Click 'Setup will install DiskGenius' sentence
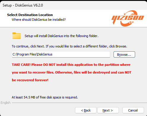The width and height of the screenshot is (147, 116). 61,36
